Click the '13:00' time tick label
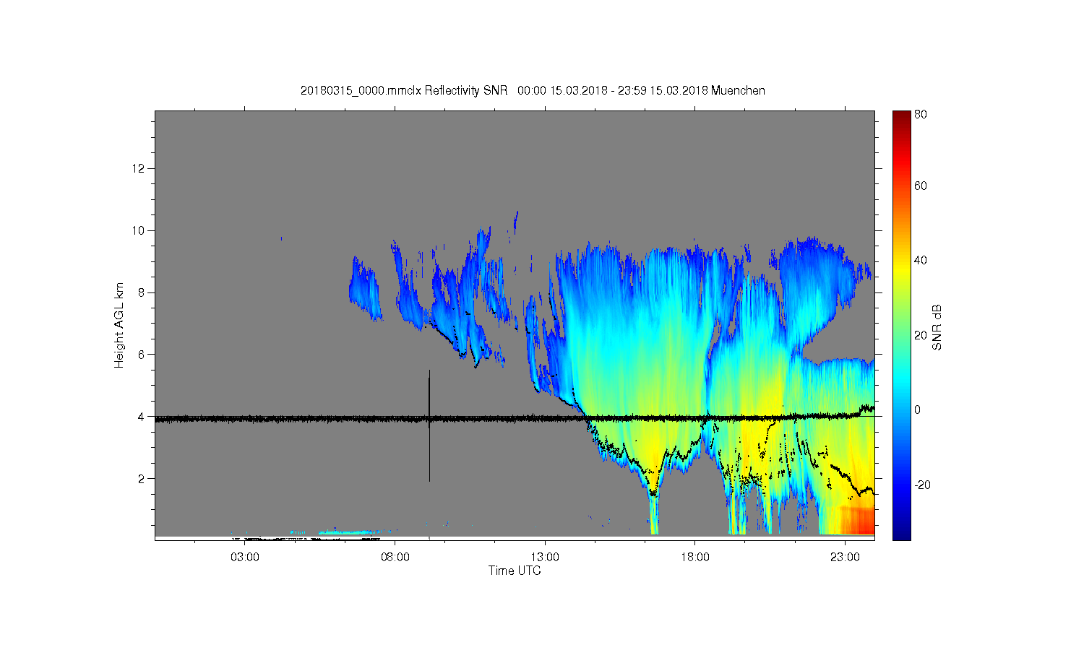 tap(545, 558)
